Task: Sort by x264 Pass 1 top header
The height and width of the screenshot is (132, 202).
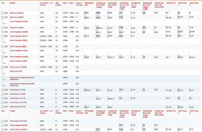Action: [x=182, y=4]
